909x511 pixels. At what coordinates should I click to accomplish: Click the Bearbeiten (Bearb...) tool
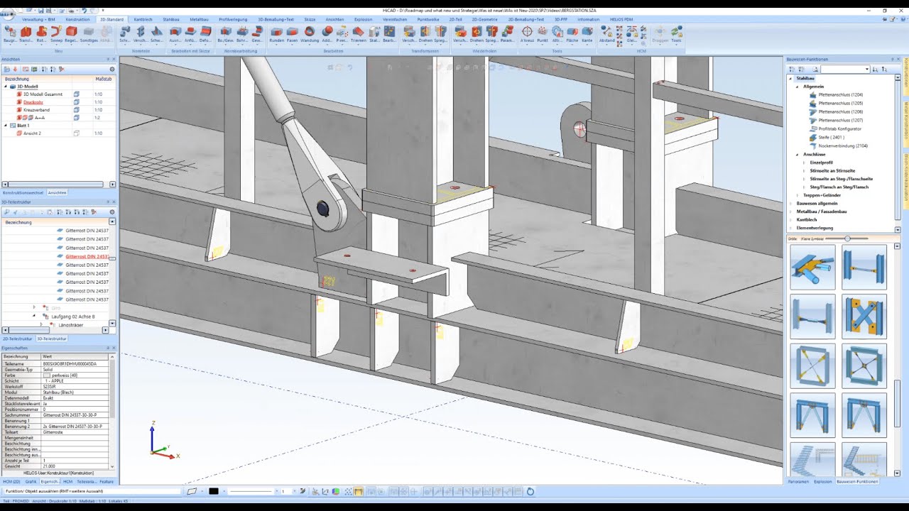point(389,34)
